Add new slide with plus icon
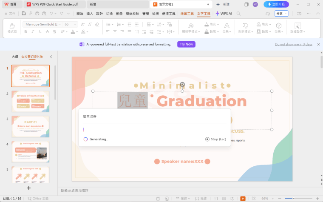This screenshot has height=202, width=323. coord(29,188)
